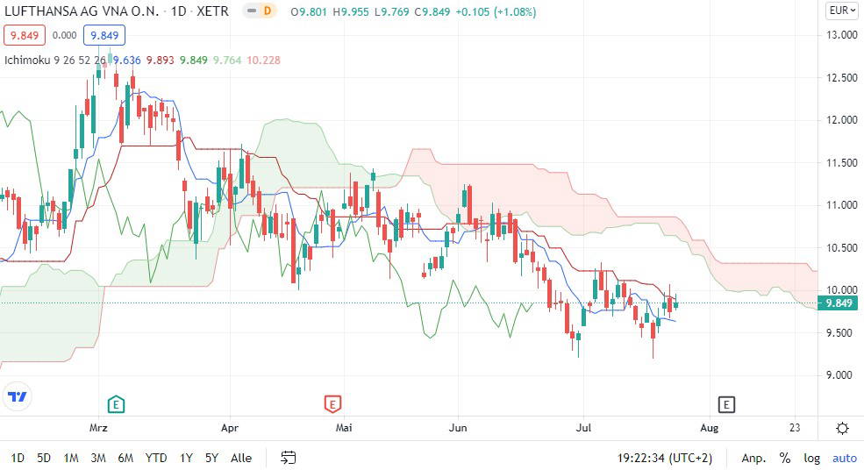Select the Alle time range
The image size is (864, 470).
(241, 458)
